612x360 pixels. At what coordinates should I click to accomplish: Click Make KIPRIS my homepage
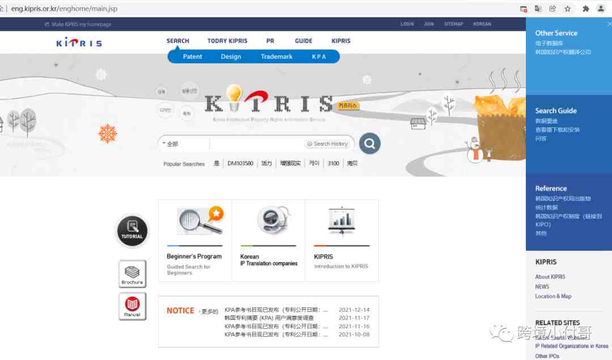(78, 24)
